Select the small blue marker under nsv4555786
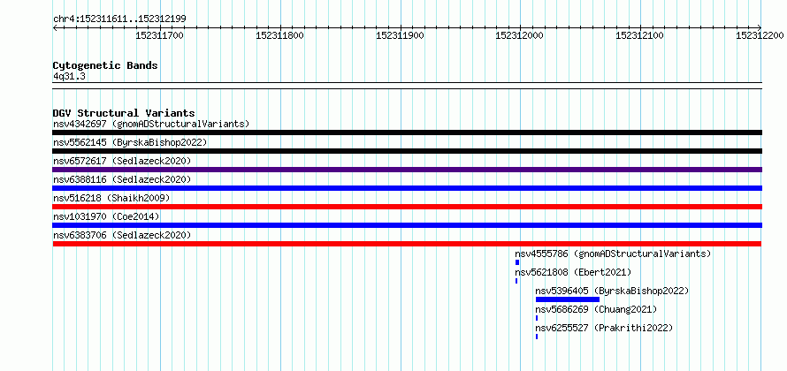The width and height of the screenshot is (787, 371). coord(517,262)
